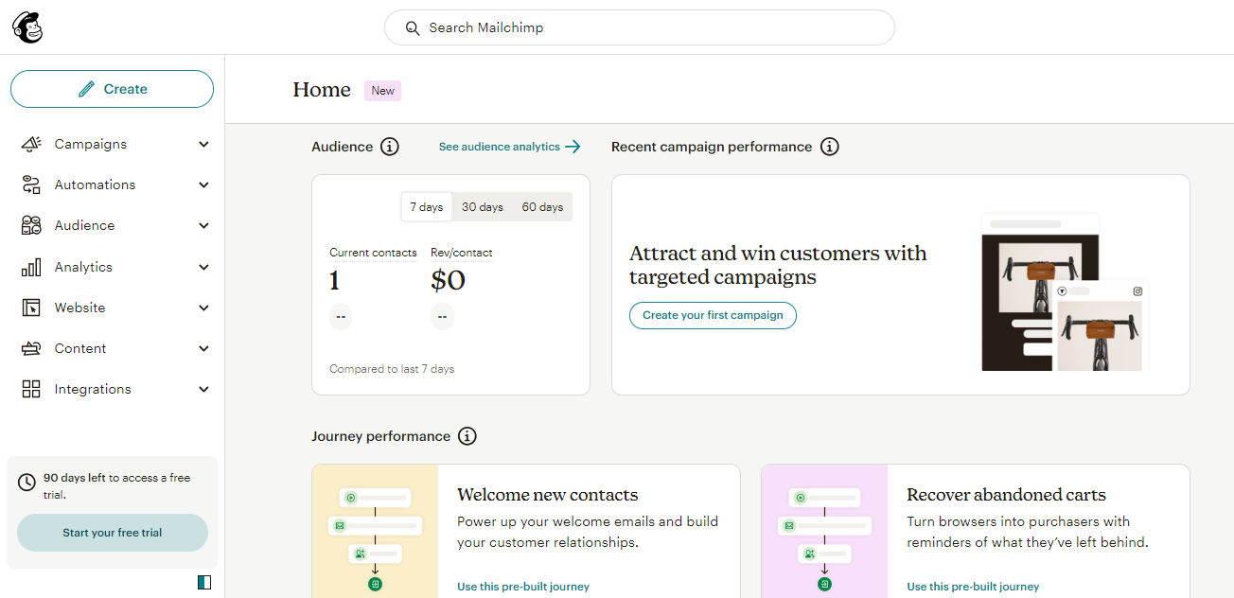The width and height of the screenshot is (1234, 598).
Task: Expand the Analytics menu chevron
Action: (x=203, y=267)
